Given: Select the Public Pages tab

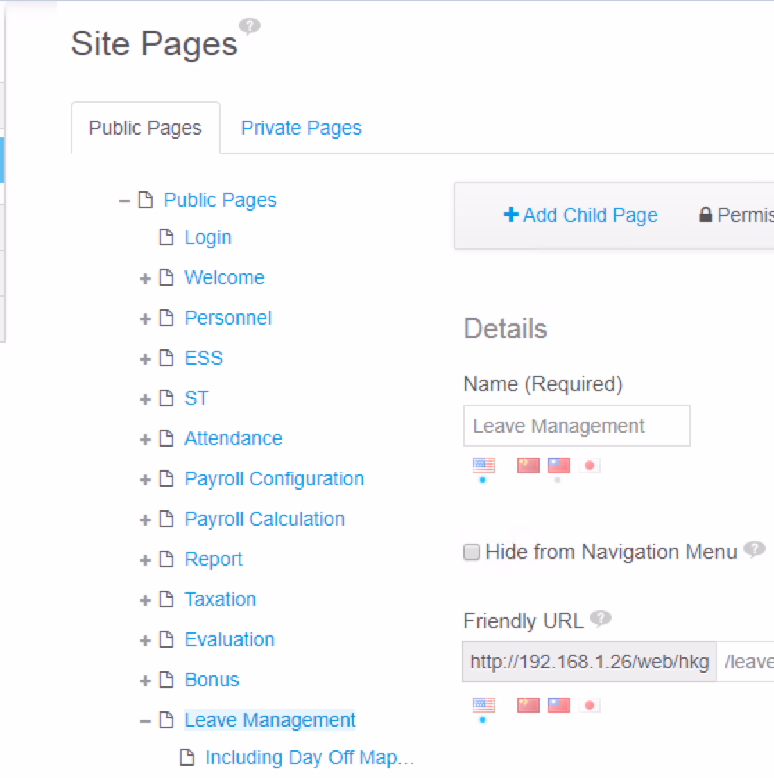Looking at the screenshot, I should [x=145, y=128].
